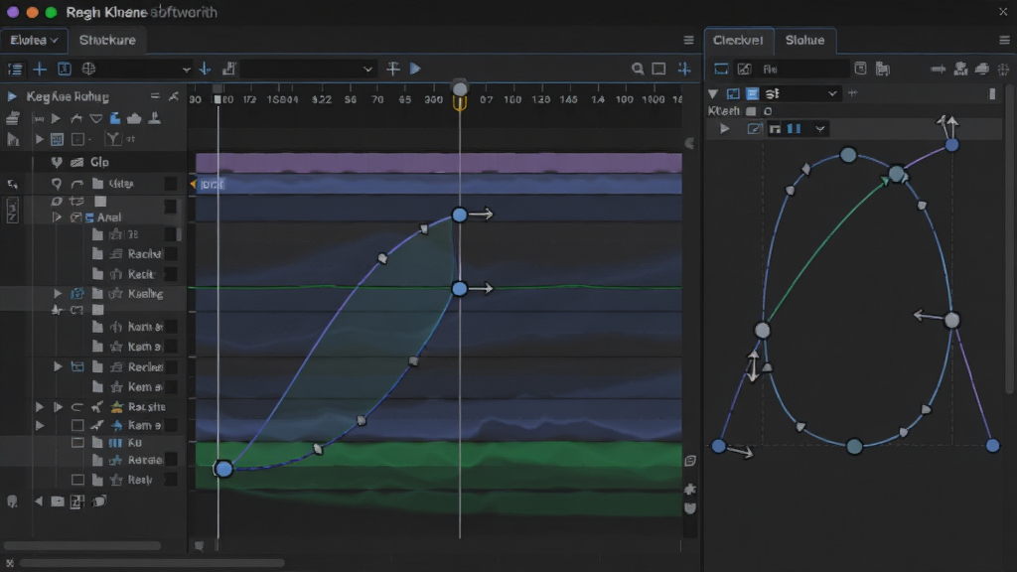
Task: Select the Racsite tree item
Action: (147, 406)
